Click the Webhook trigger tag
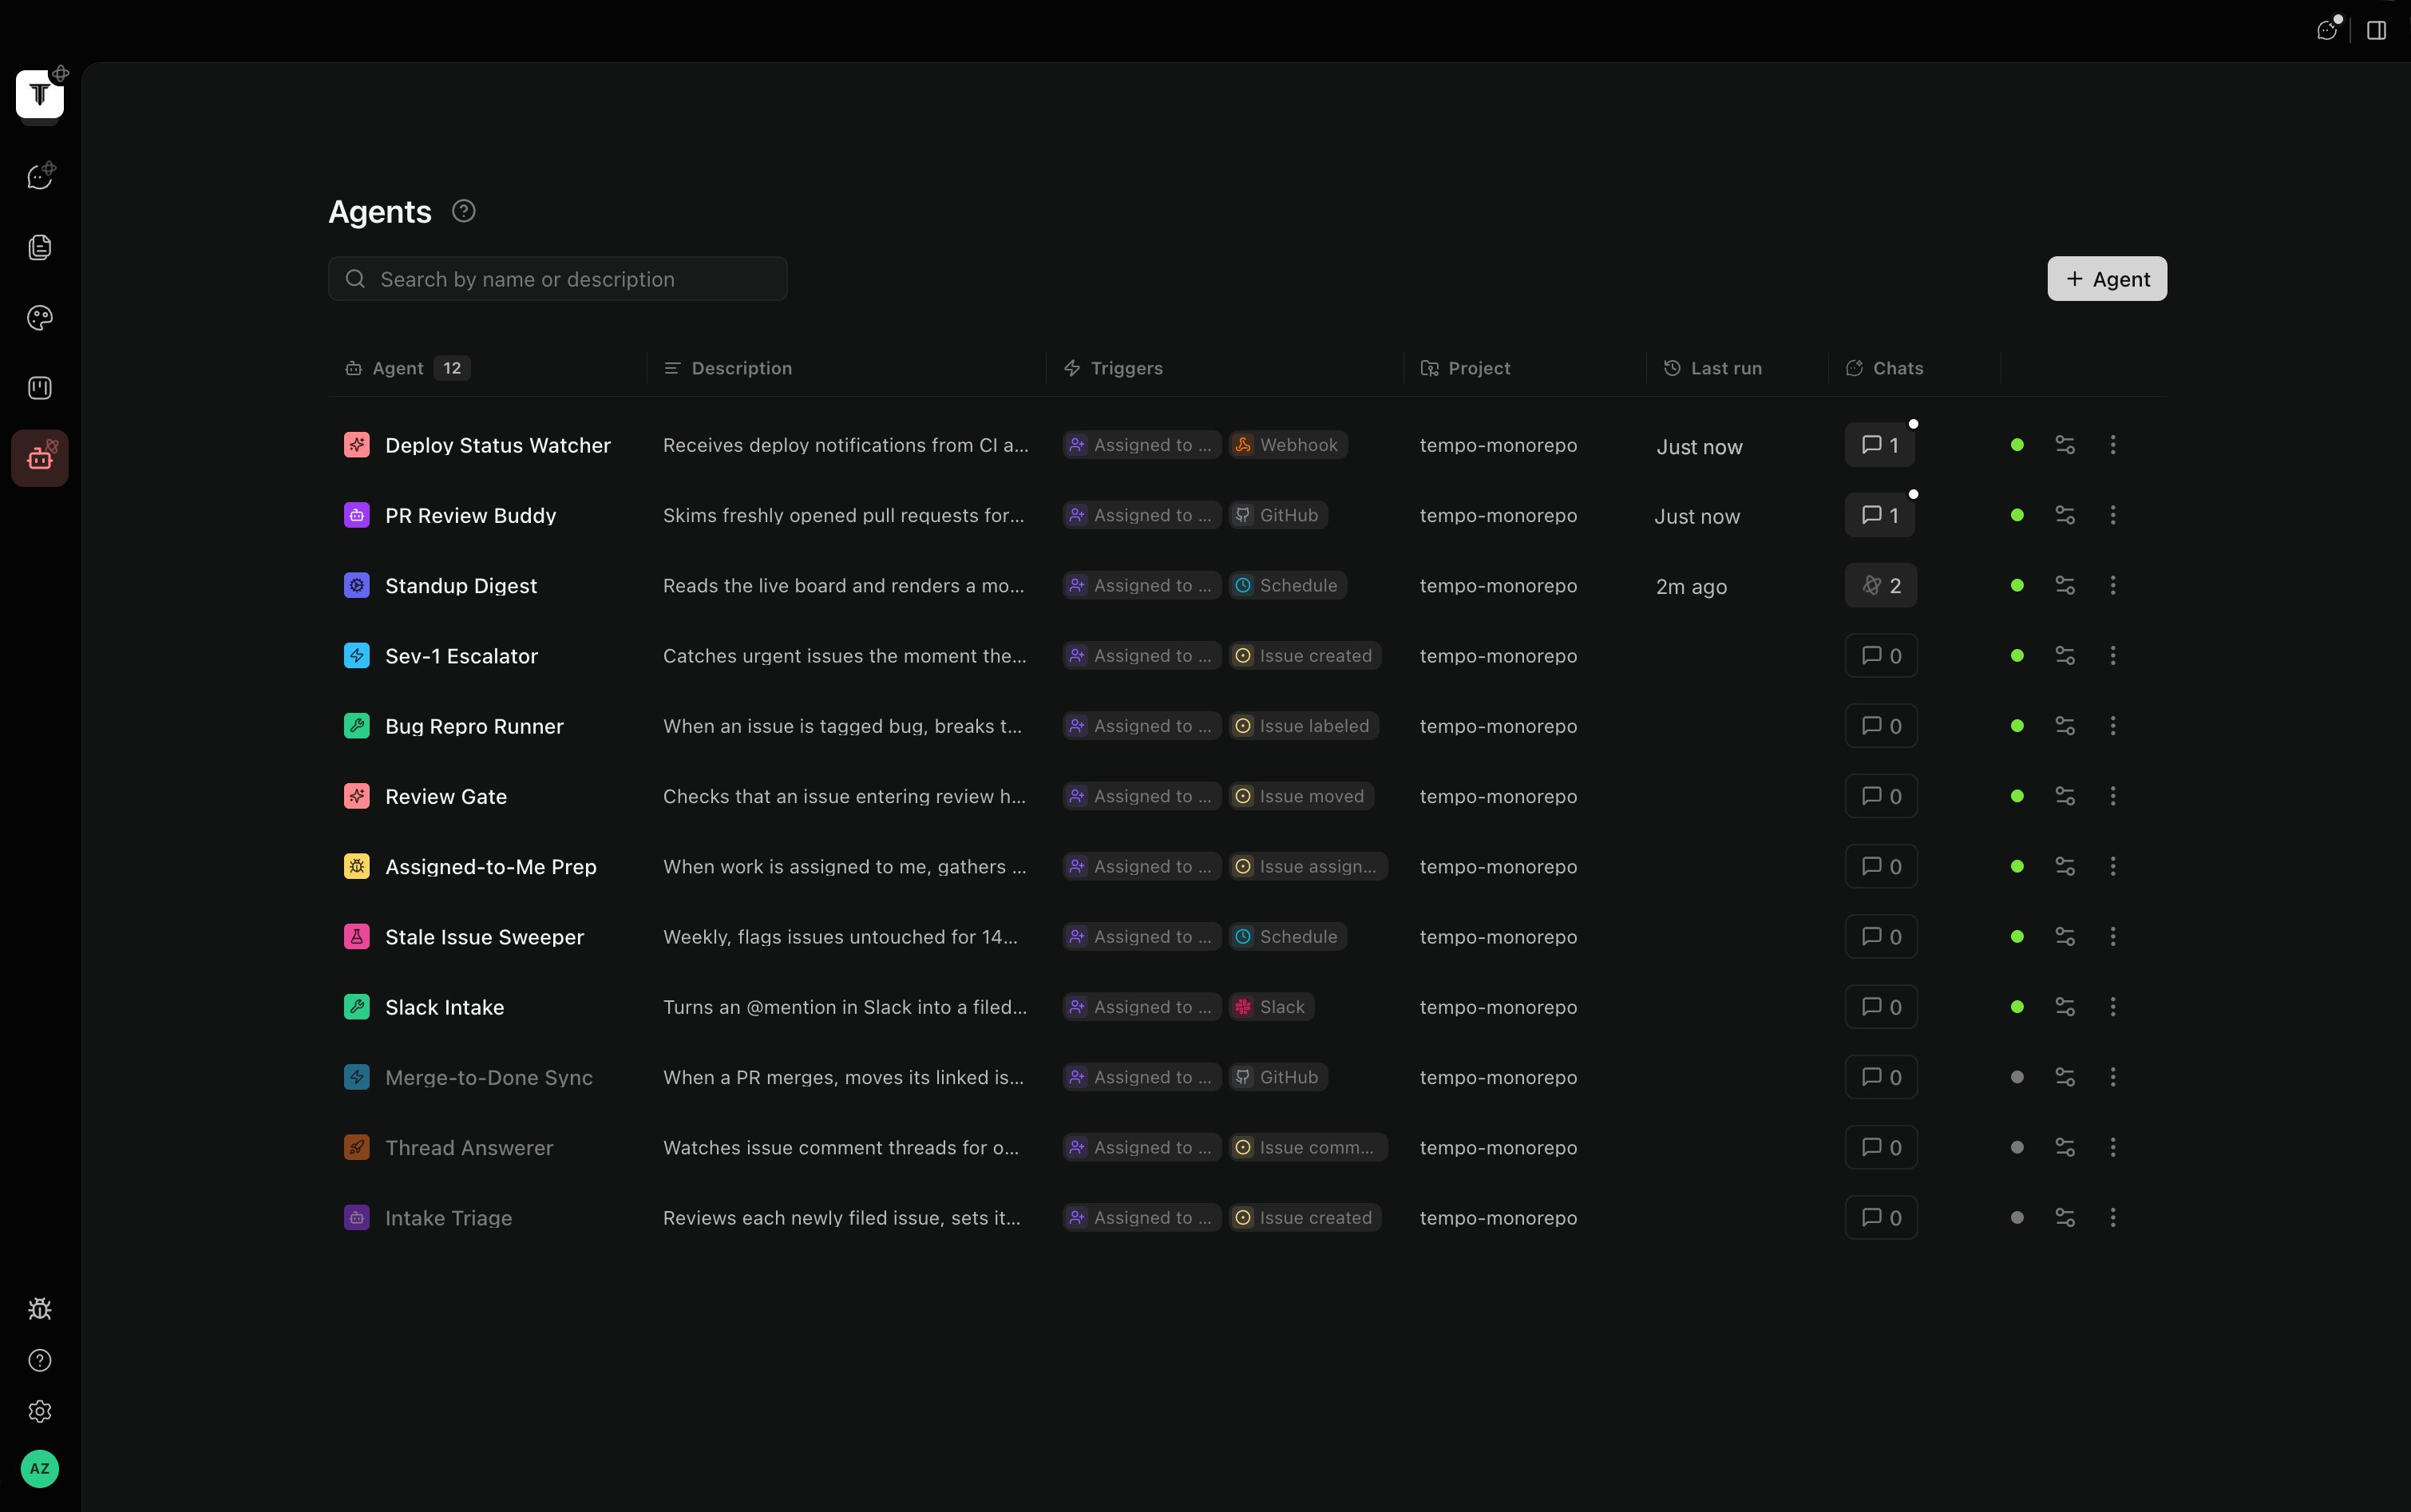The height and width of the screenshot is (1512, 2411). point(1288,445)
